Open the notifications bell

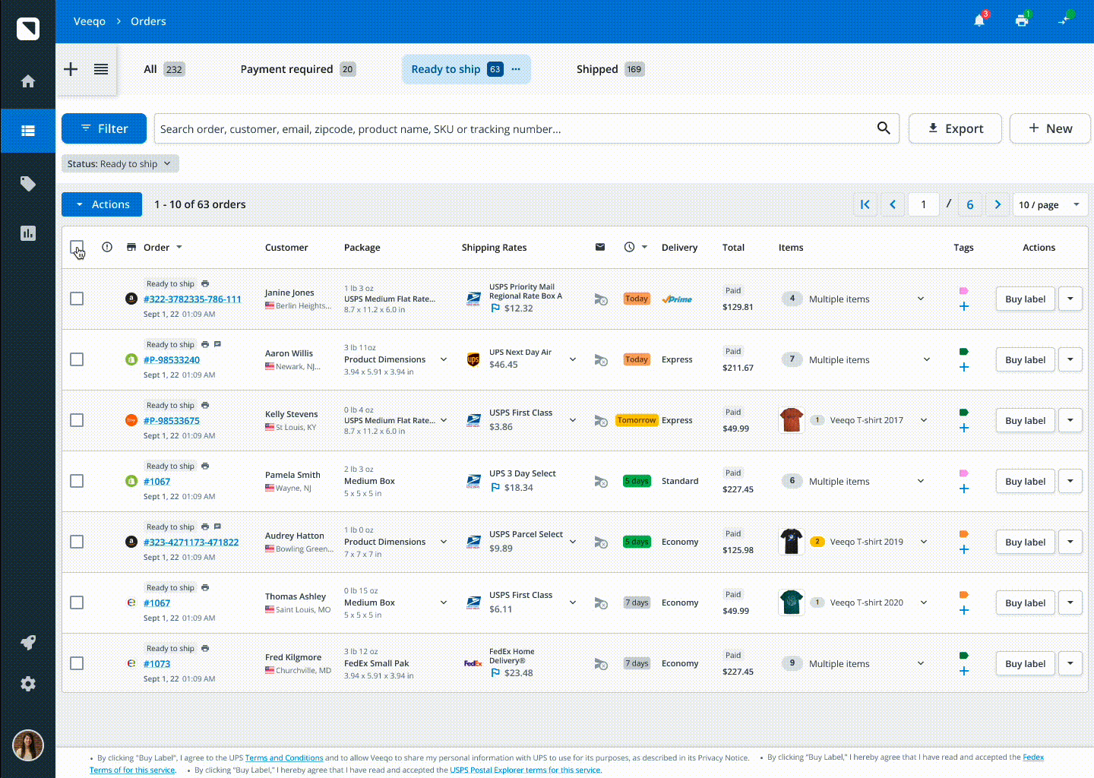tap(979, 21)
